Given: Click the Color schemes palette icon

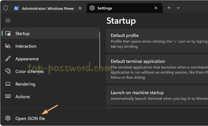Looking at the screenshot, I should (x=8, y=71).
